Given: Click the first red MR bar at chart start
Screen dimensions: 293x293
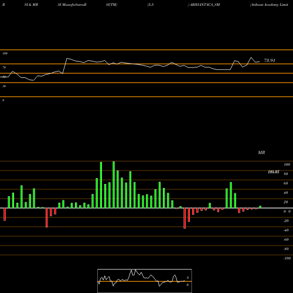Looking at the screenshot, I should point(5,214).
